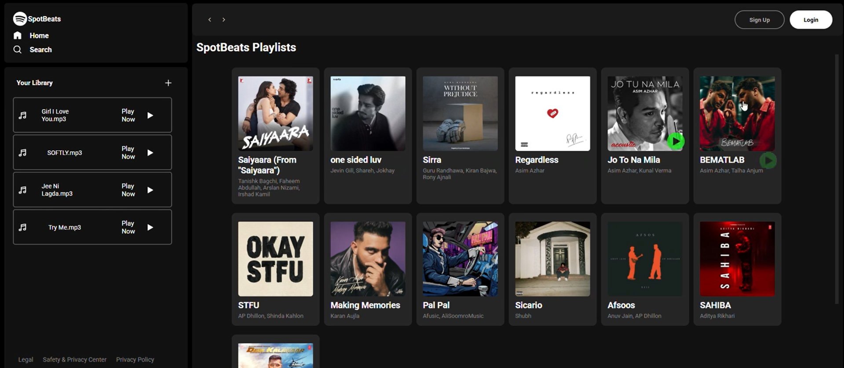Click green play button on BEMATLAB card
Screen dimensions: 844x368
pyautogui.click(x=768, y=161)
